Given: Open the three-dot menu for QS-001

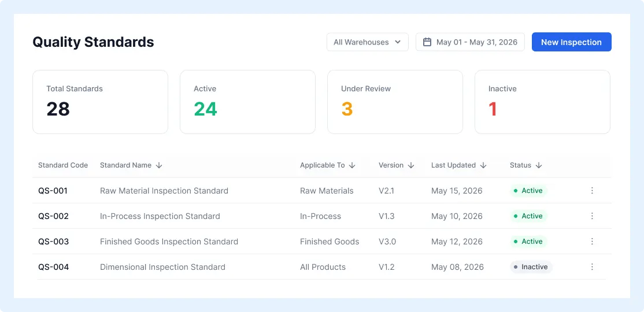Looking at the screenshot, I should click(592, 191).
